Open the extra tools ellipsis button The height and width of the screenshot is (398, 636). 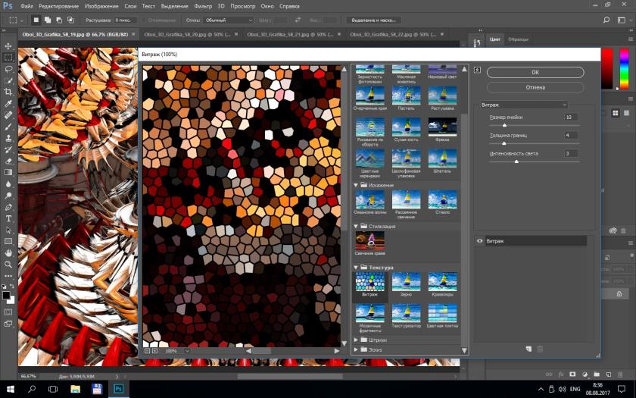tap(8, 276)
